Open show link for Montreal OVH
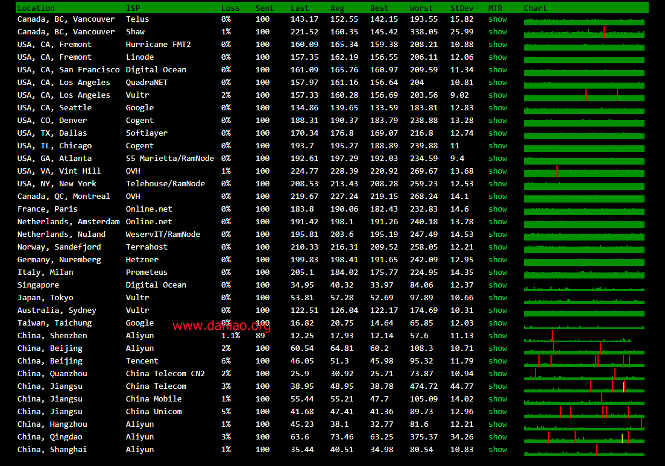Viewport: 665px width, 466px height. pos(497,197)
